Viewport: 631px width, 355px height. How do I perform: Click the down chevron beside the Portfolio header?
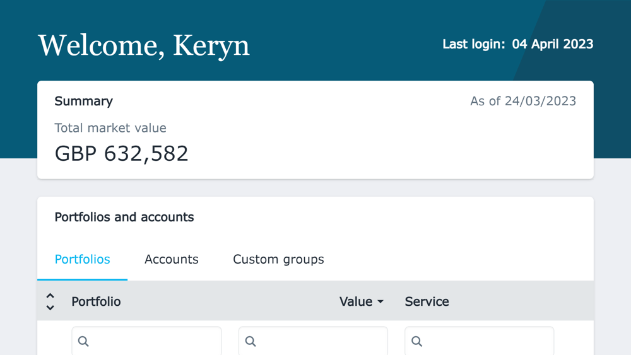click(x=50, y=308)
